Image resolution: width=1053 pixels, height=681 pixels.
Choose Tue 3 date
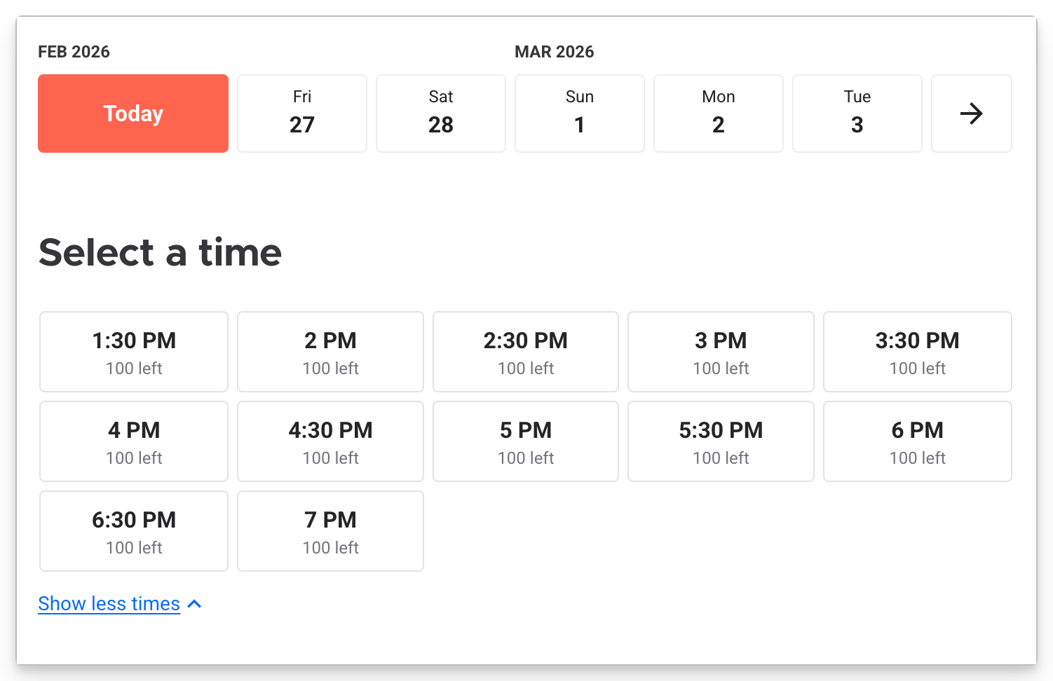coord(857,113)
